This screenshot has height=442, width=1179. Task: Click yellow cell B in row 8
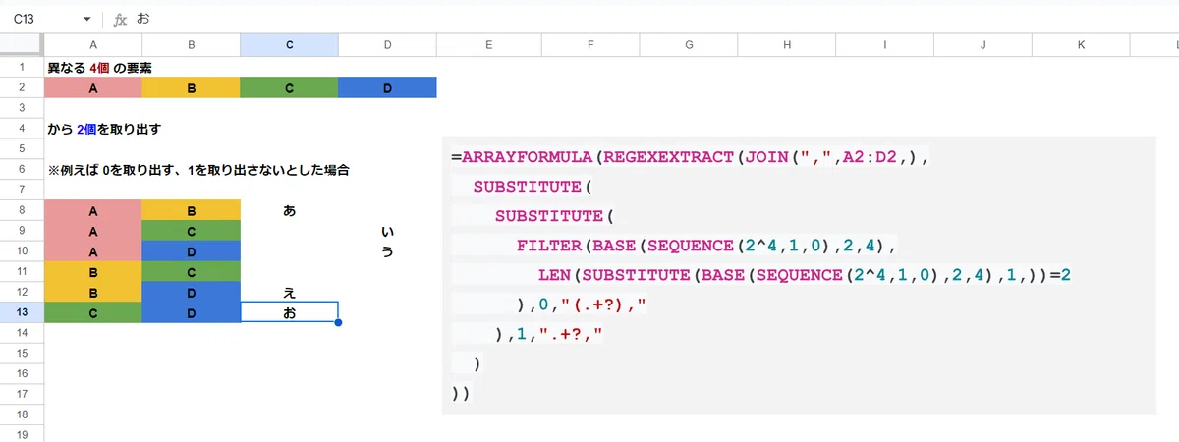click(x=192, y=210)
